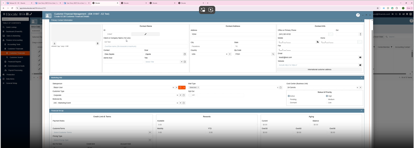Click the envelope icon in the Email field
The image size is (414, 148).
[x=360, y=57]
